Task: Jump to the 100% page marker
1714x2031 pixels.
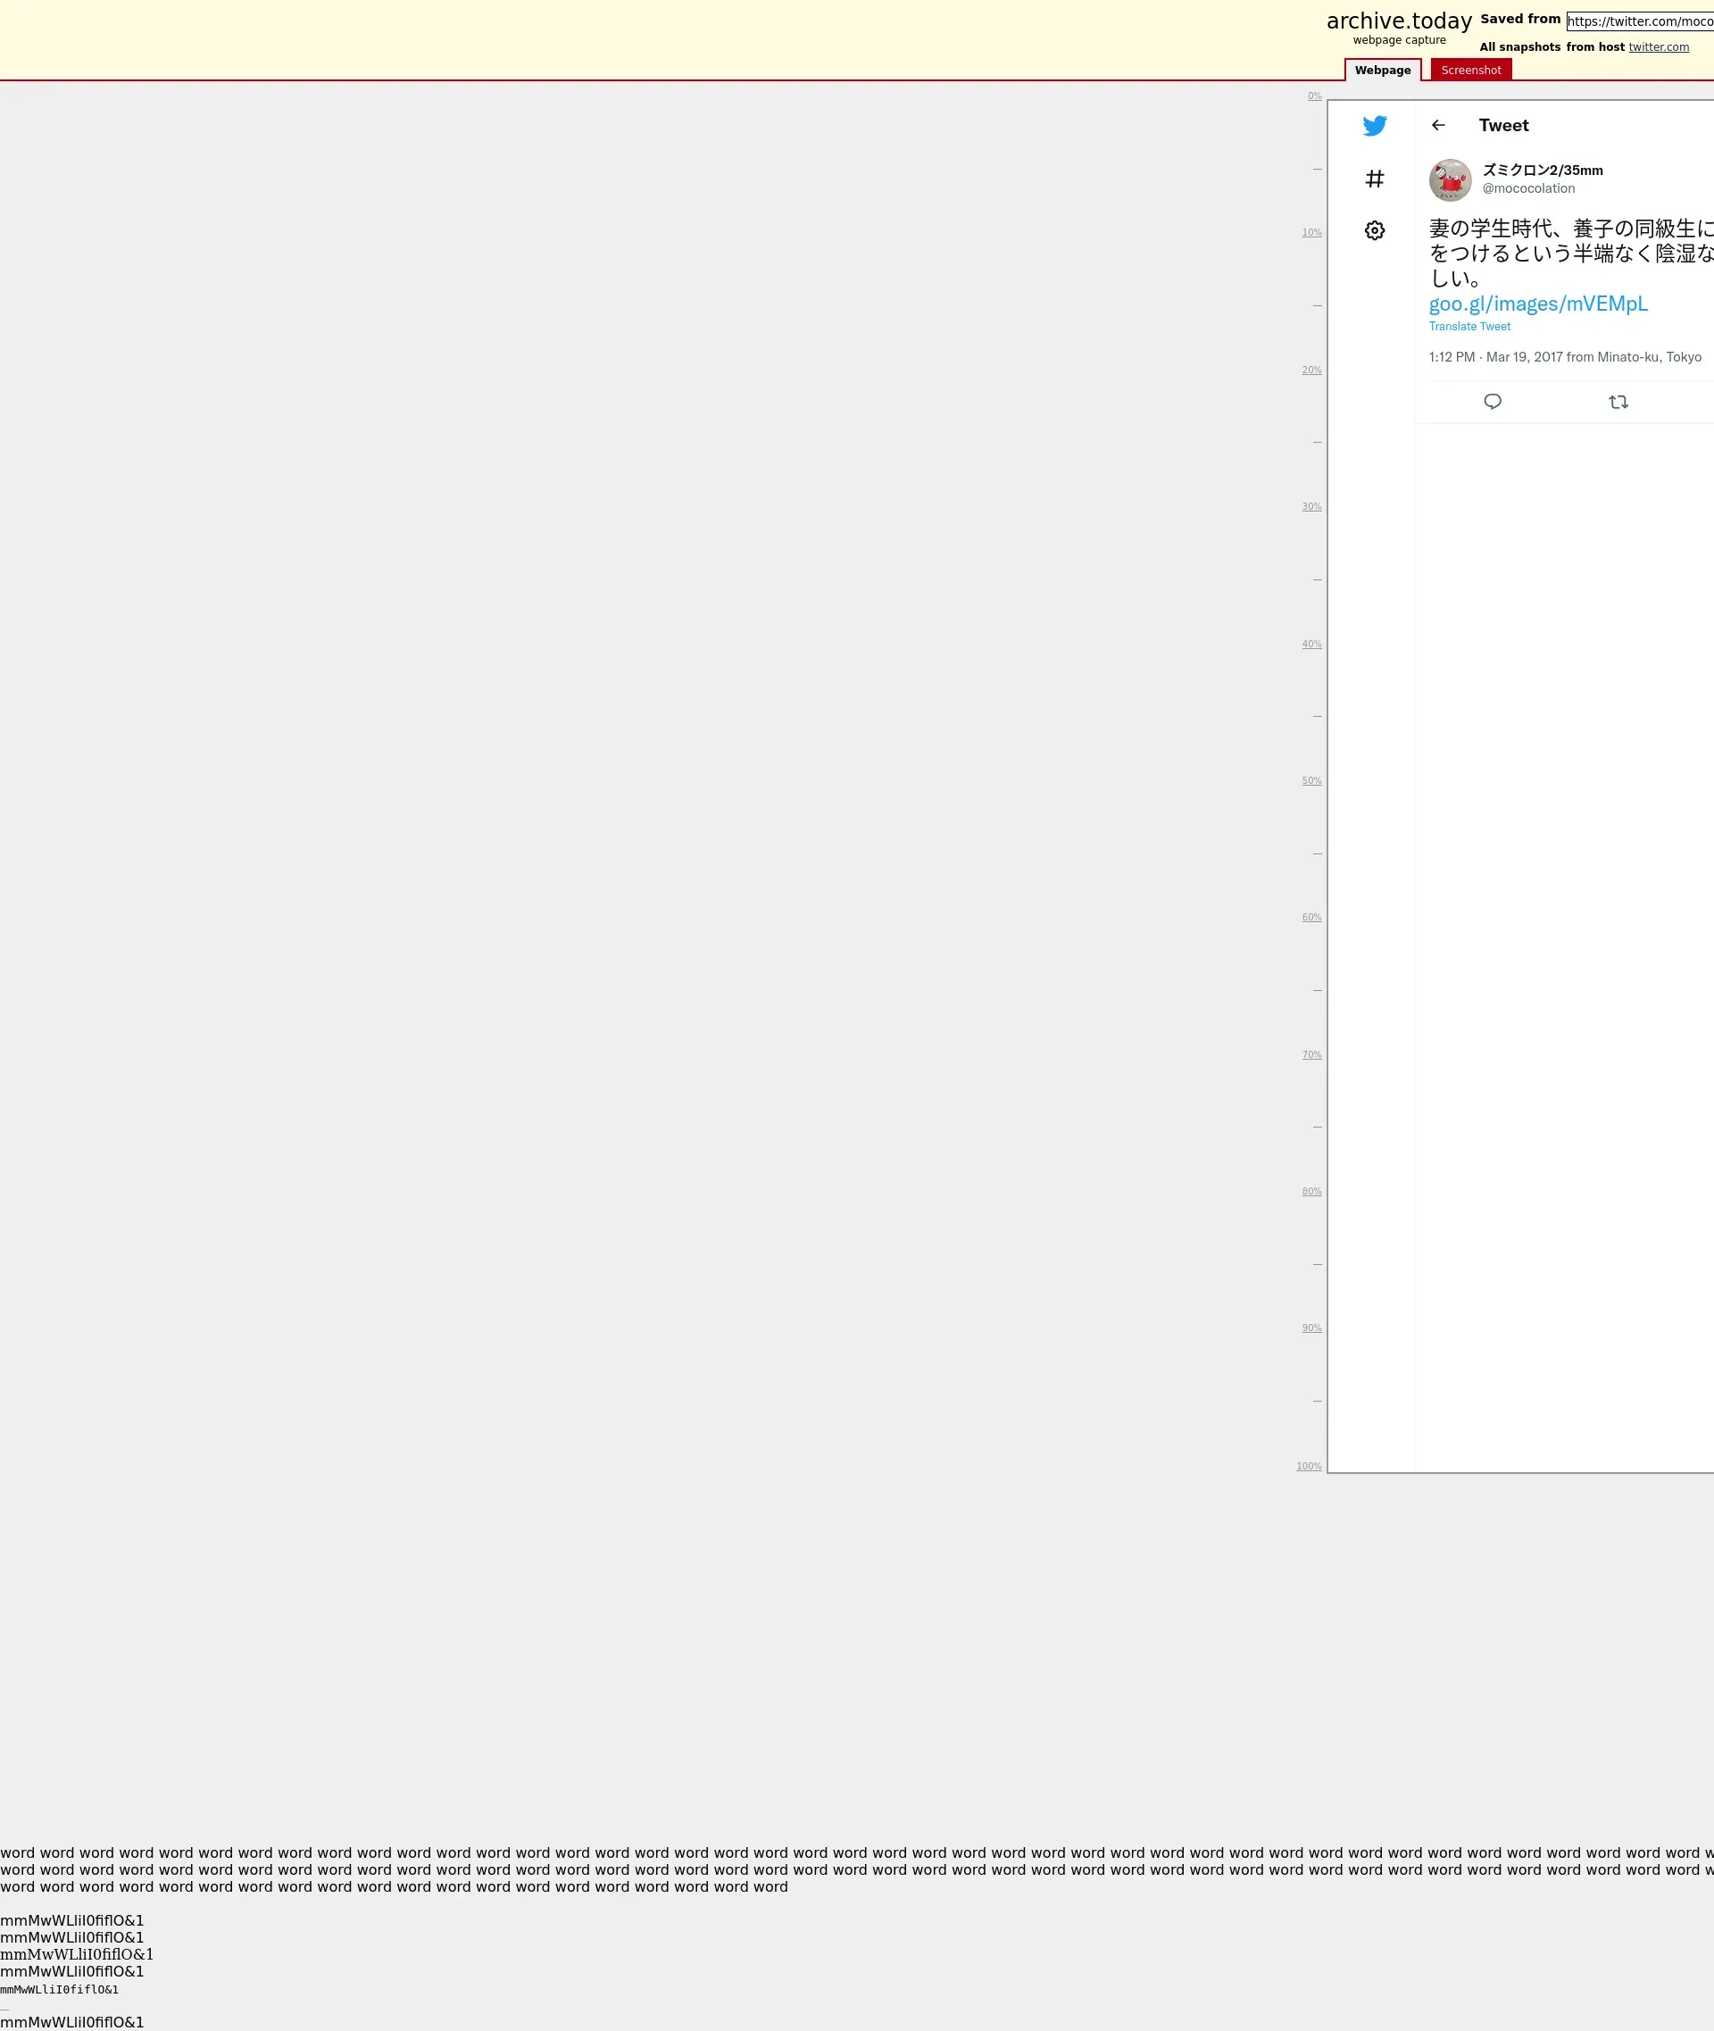Action: click(1308, 1467)
